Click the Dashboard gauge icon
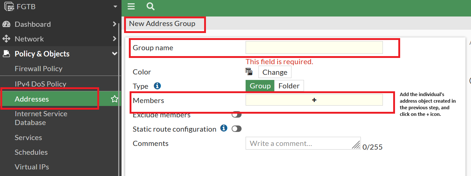The image size is (471, 176). coord(7,24)
